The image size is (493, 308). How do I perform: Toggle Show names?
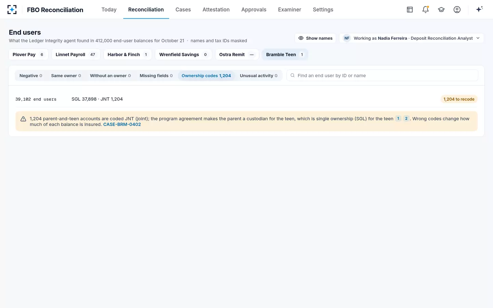315,38
